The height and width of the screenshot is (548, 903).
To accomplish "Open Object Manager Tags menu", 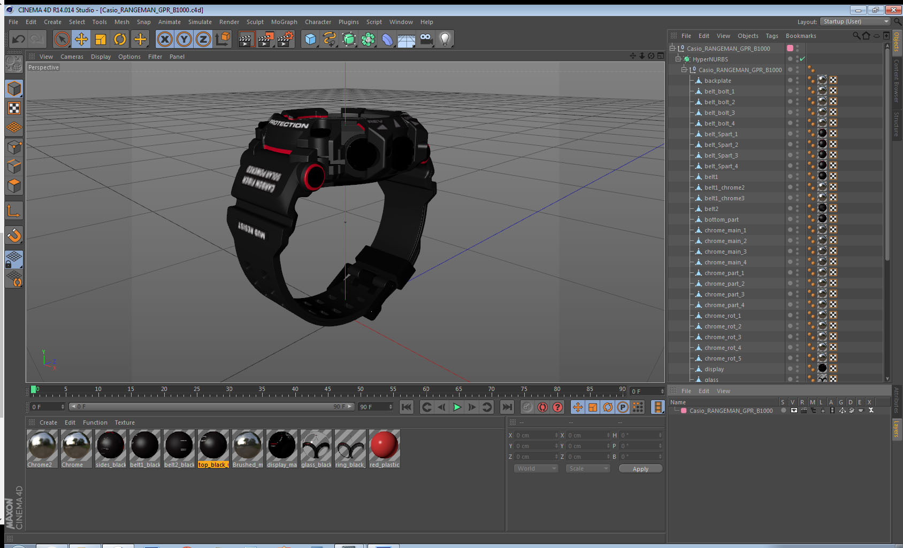I will (x=772, y=36).
